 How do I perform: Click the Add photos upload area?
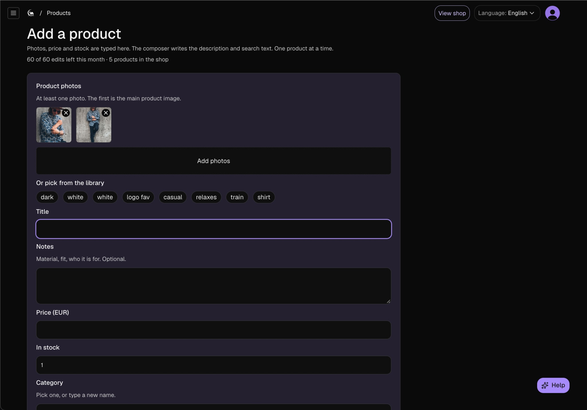click(214, 161)
